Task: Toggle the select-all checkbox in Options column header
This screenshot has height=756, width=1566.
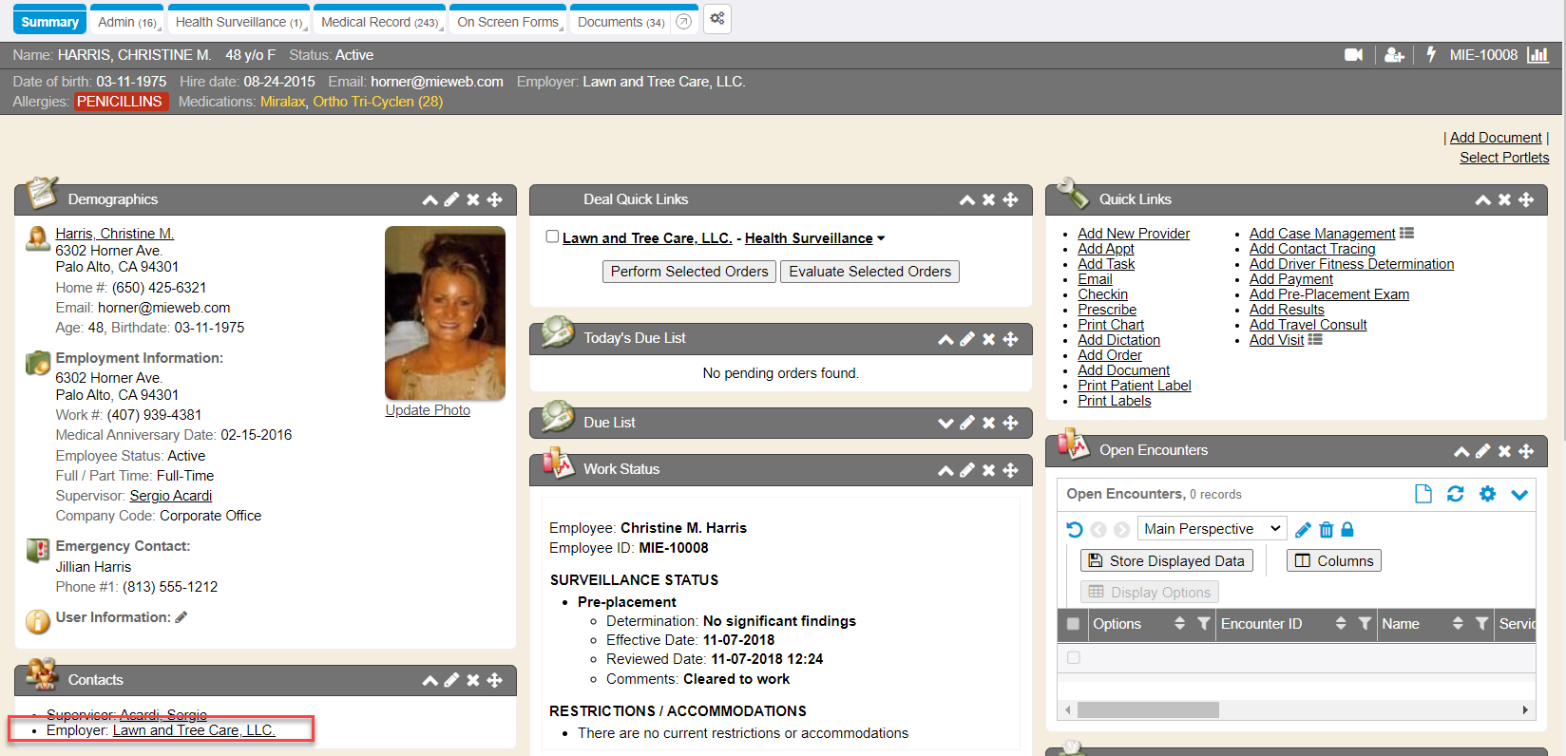Action: 1073,624
